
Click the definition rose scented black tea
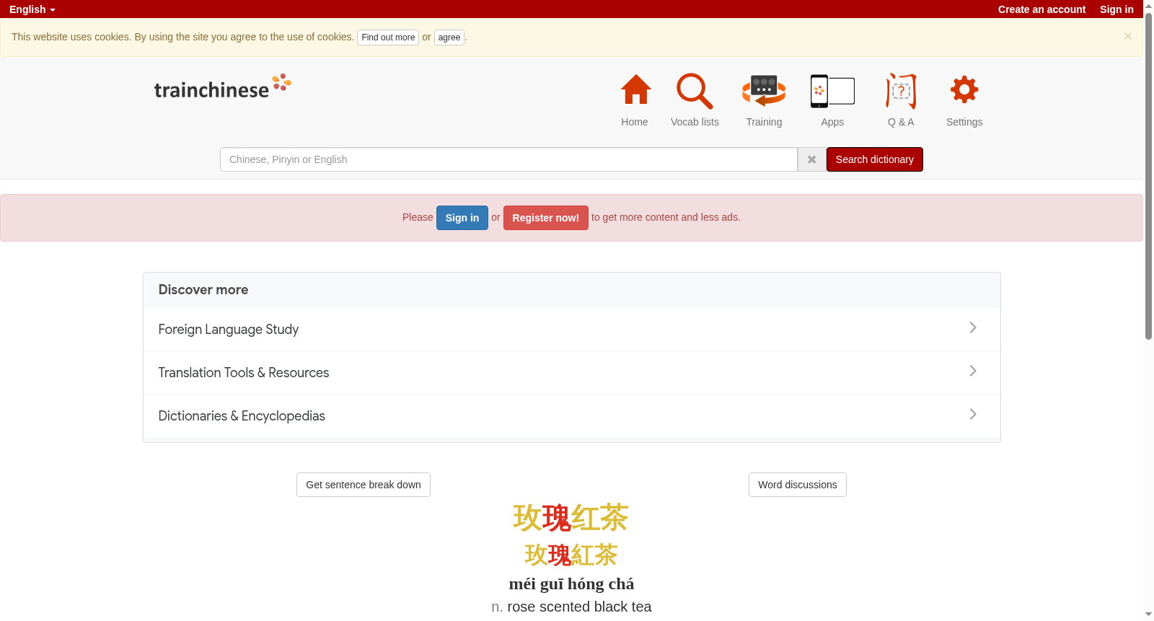(579, 607)
